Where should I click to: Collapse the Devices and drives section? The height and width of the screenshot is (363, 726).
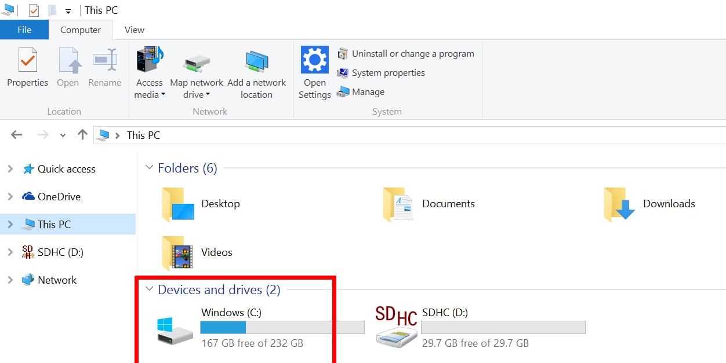pyautogui.click(x=150, y=289)
